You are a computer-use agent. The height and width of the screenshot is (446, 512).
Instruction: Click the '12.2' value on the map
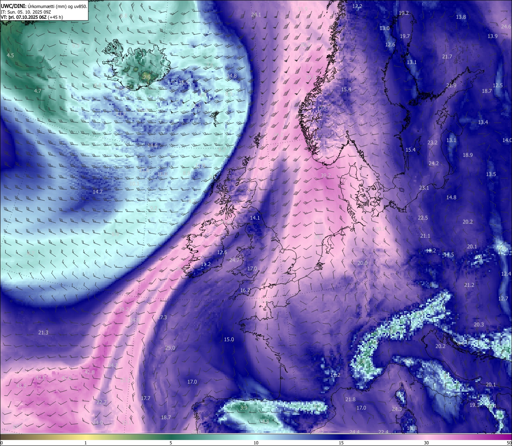click(x=357, y=6)
